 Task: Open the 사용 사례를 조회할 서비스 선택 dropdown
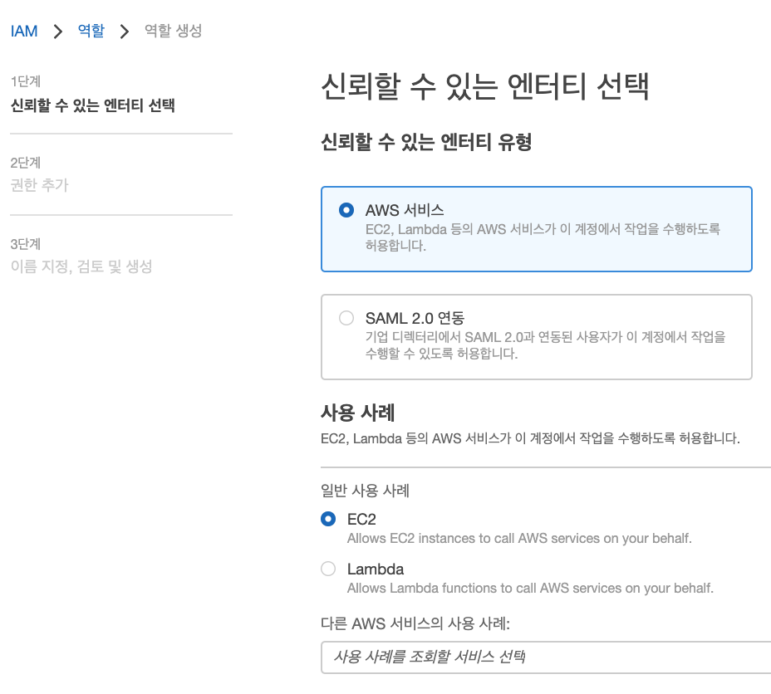click(546, 657)
